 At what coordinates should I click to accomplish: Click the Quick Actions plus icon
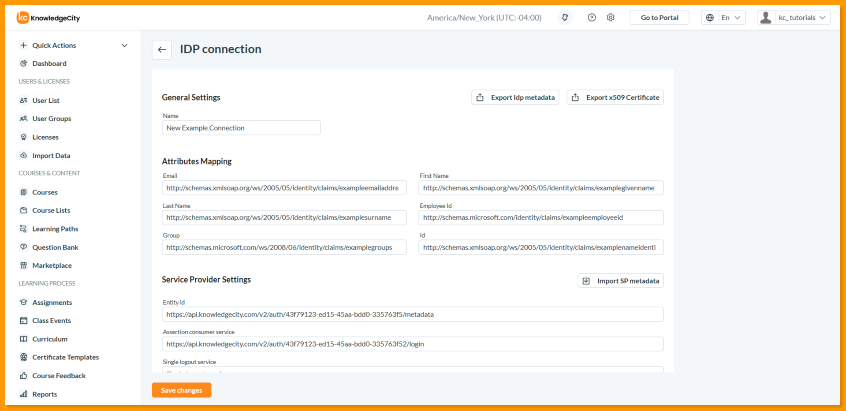tap(24, 45)
